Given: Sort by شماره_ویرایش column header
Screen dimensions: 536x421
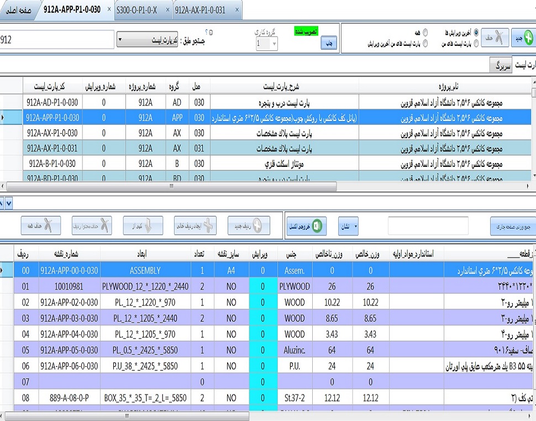Looking at the screenshot, I should (x=103, y=87).
